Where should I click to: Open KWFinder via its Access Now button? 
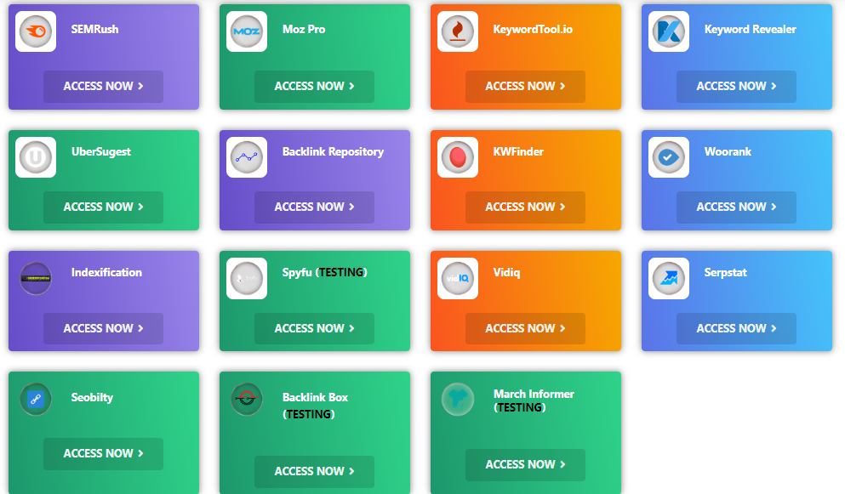click(525, 207)
